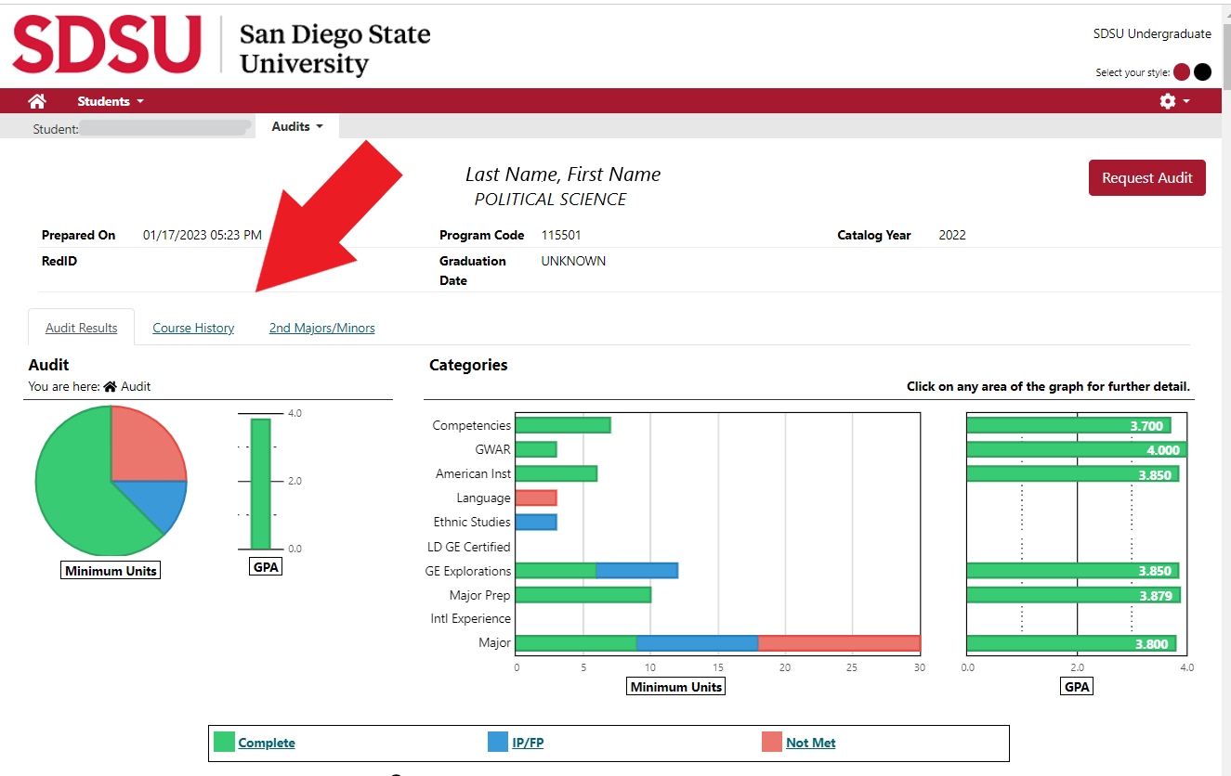Click the breadcrumb home icon beside Audit
The image size is (1231, 776).
pos(111,386)
